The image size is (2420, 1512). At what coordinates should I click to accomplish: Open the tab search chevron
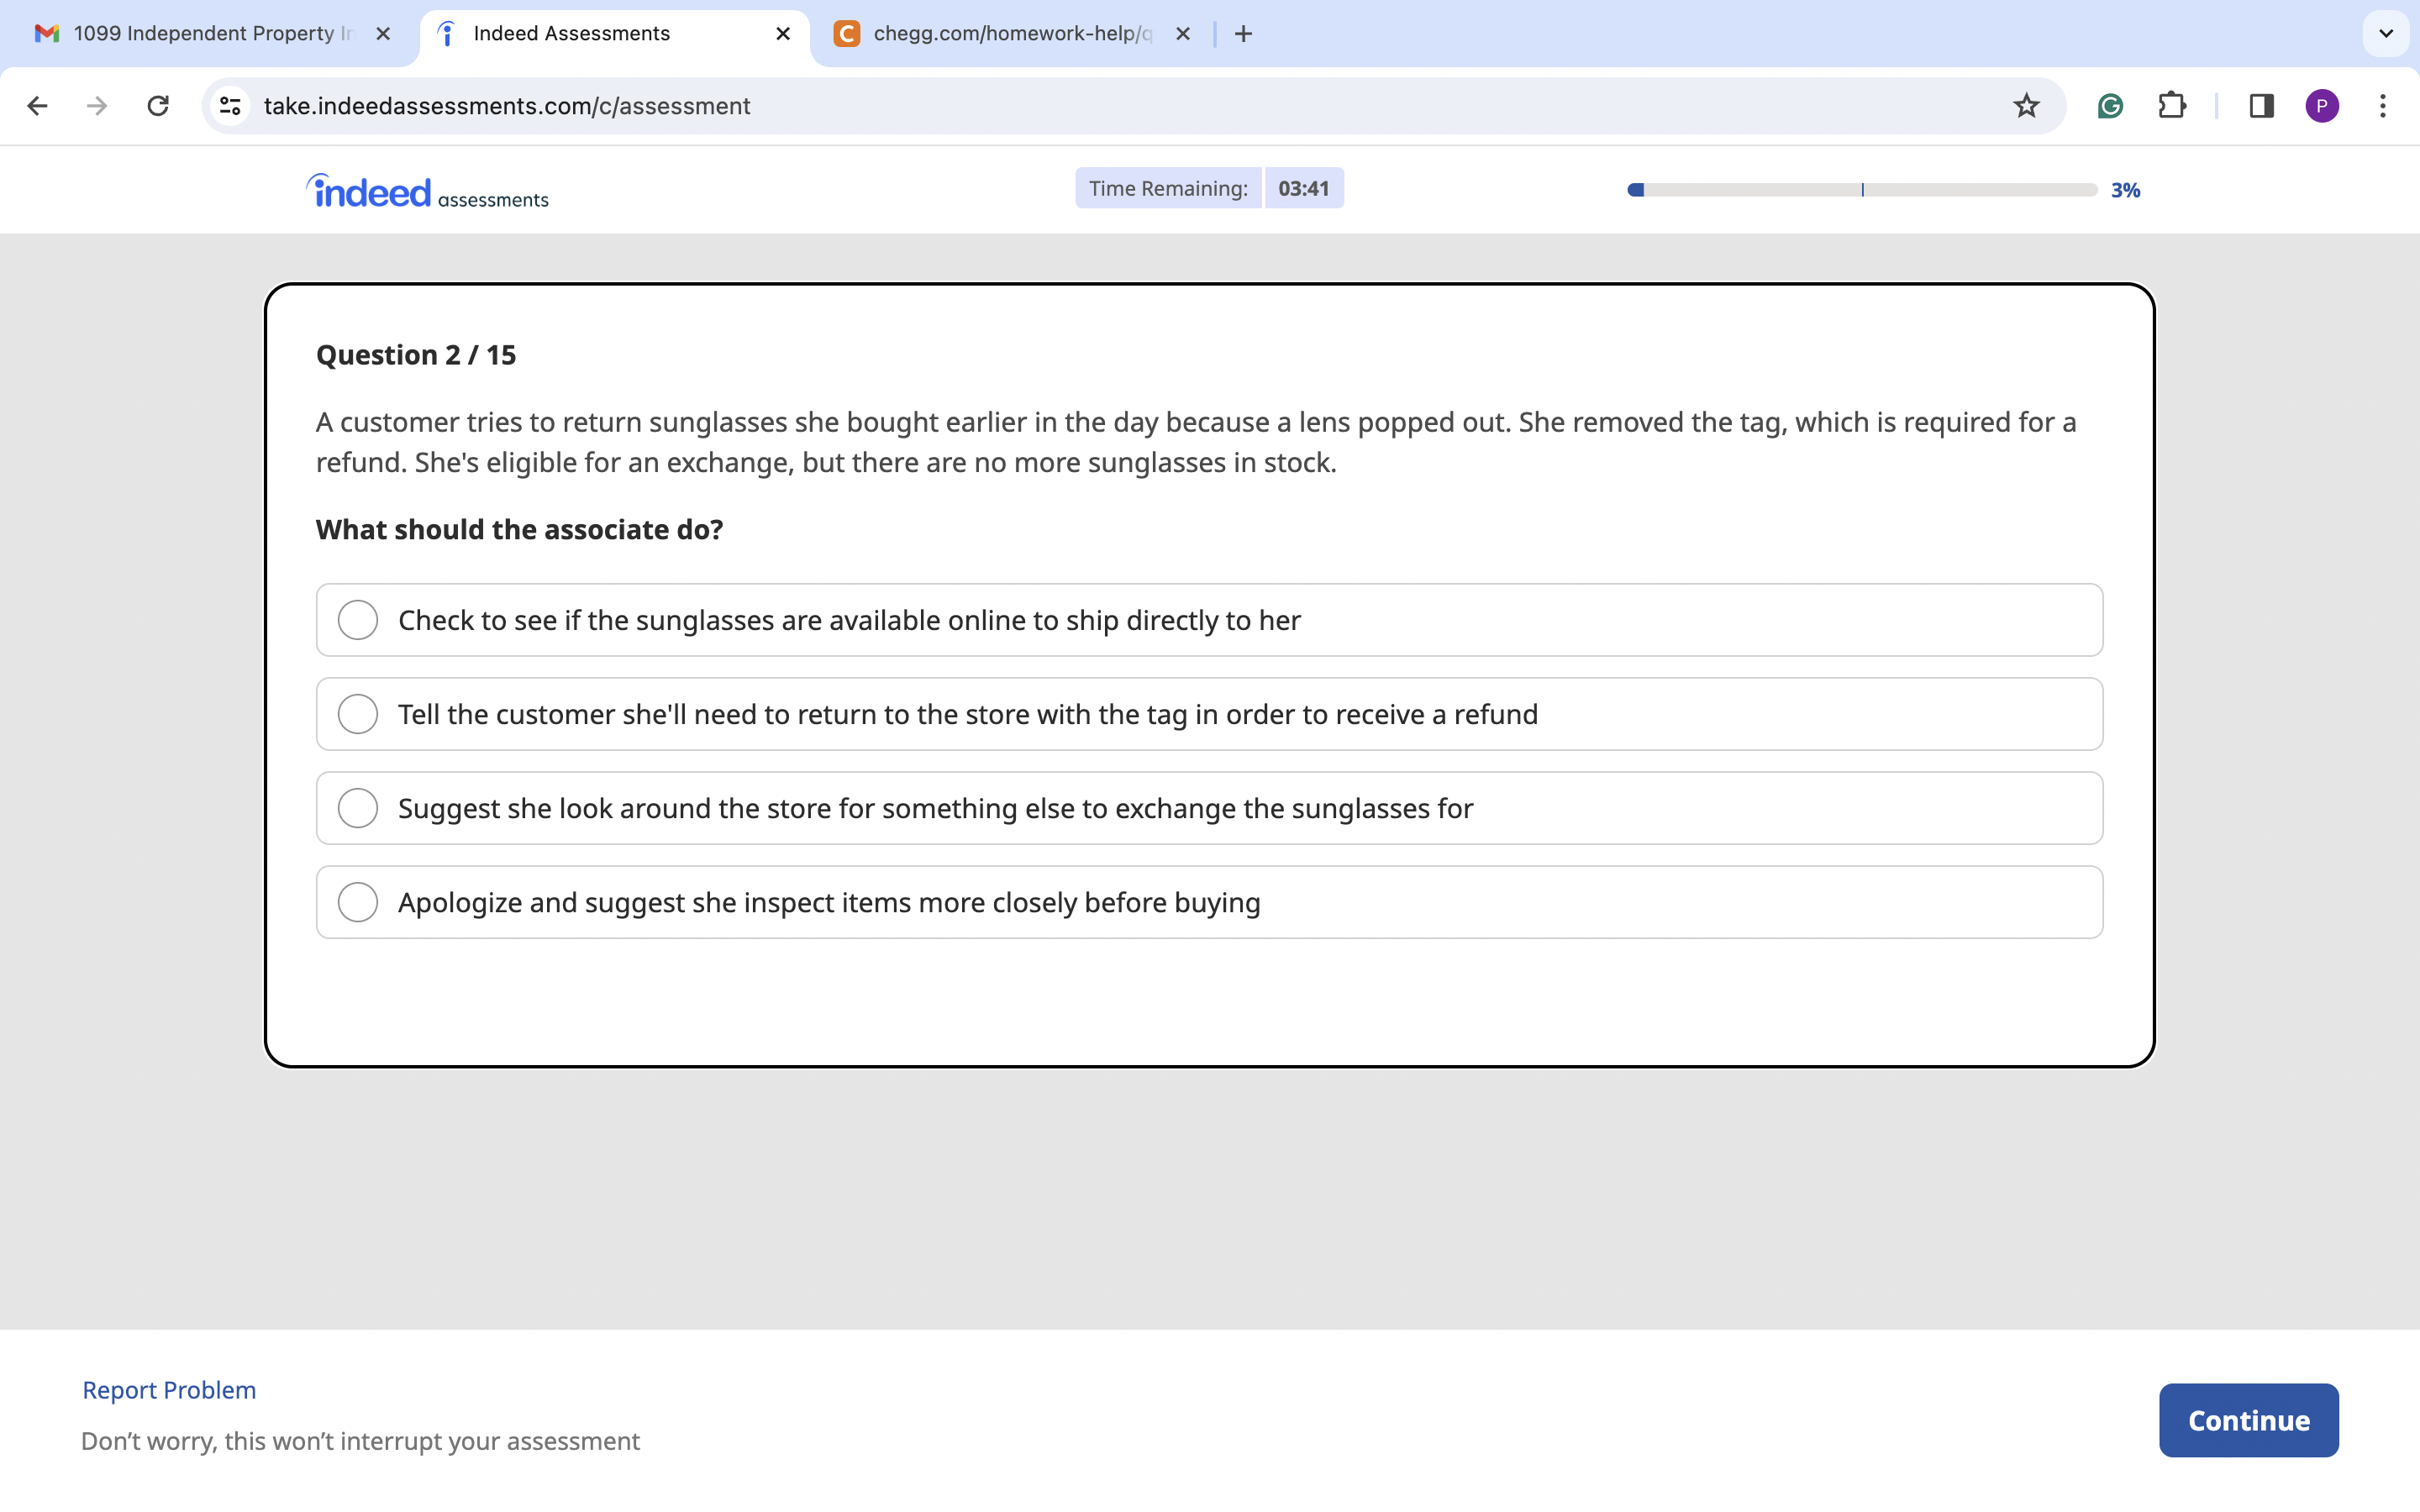(x=2386, y=33)
